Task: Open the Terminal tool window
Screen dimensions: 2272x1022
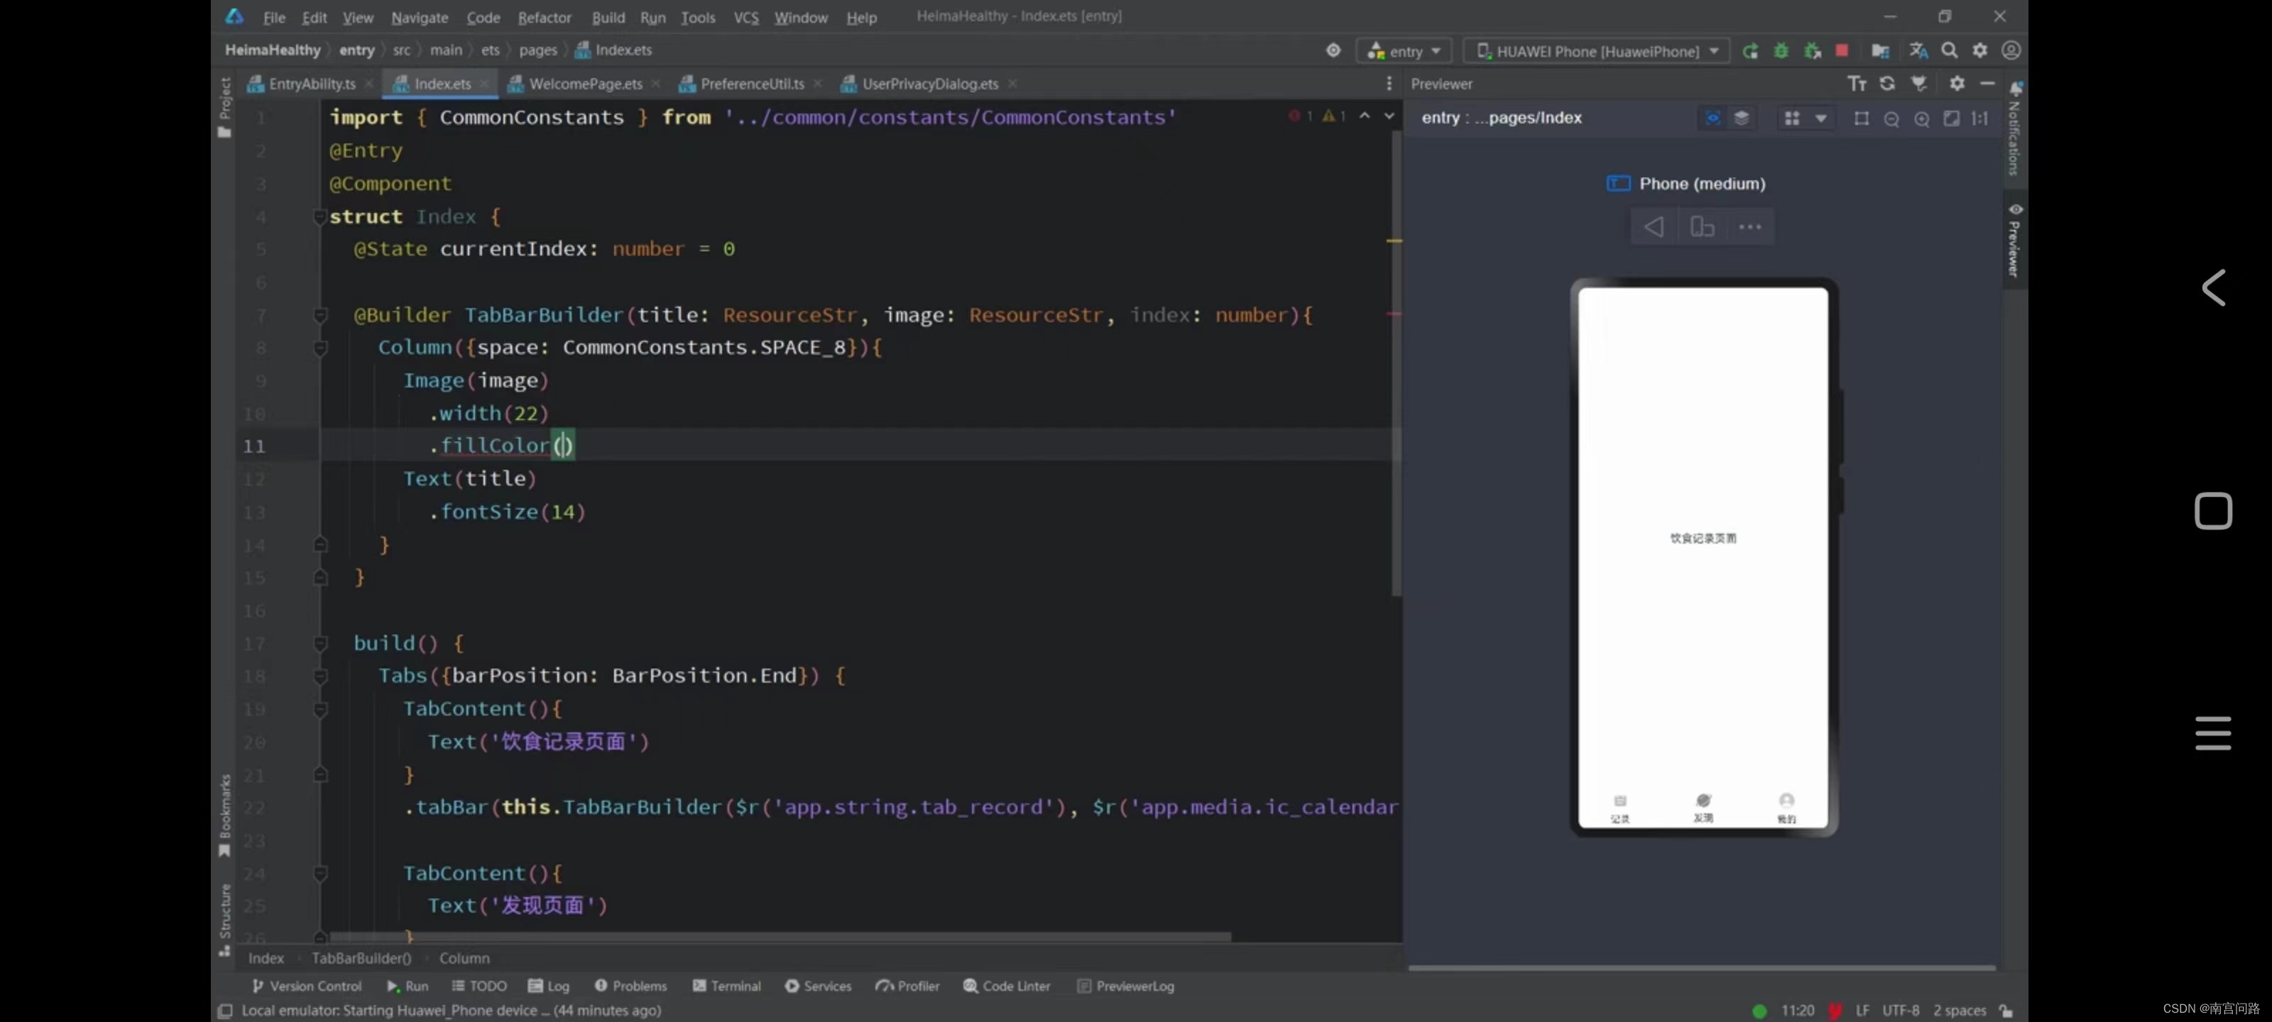Action: click(x=727, y=986)
